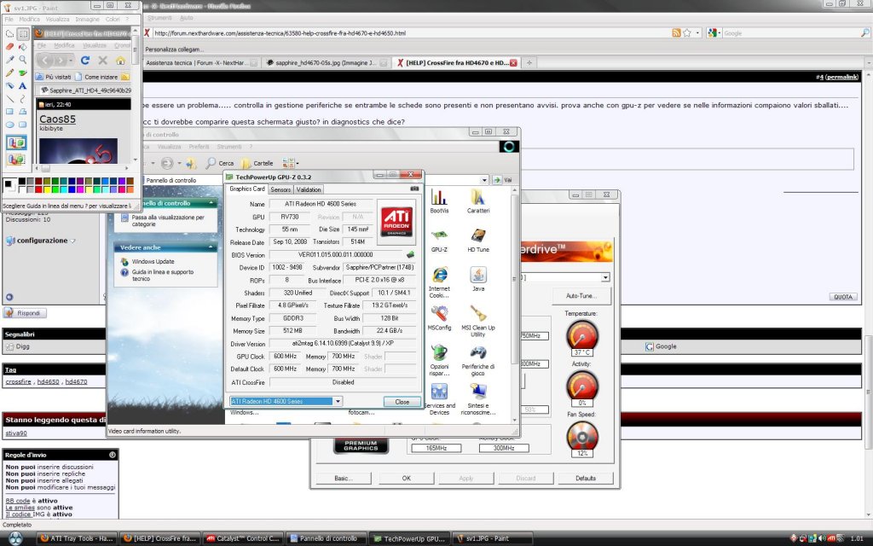Click Rispondi reply button on forum
This screenshot has height=546, width=873.
(x=25, y=313)
